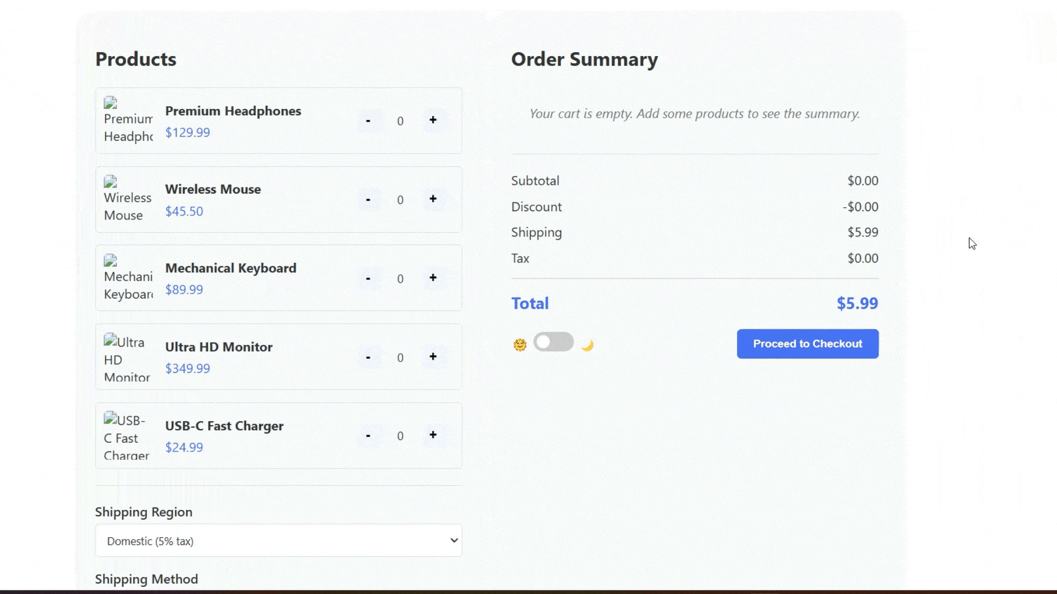The image size is (1057, 594).
Task: Click Proceed to Checkout button
Action: click(807, 344)
